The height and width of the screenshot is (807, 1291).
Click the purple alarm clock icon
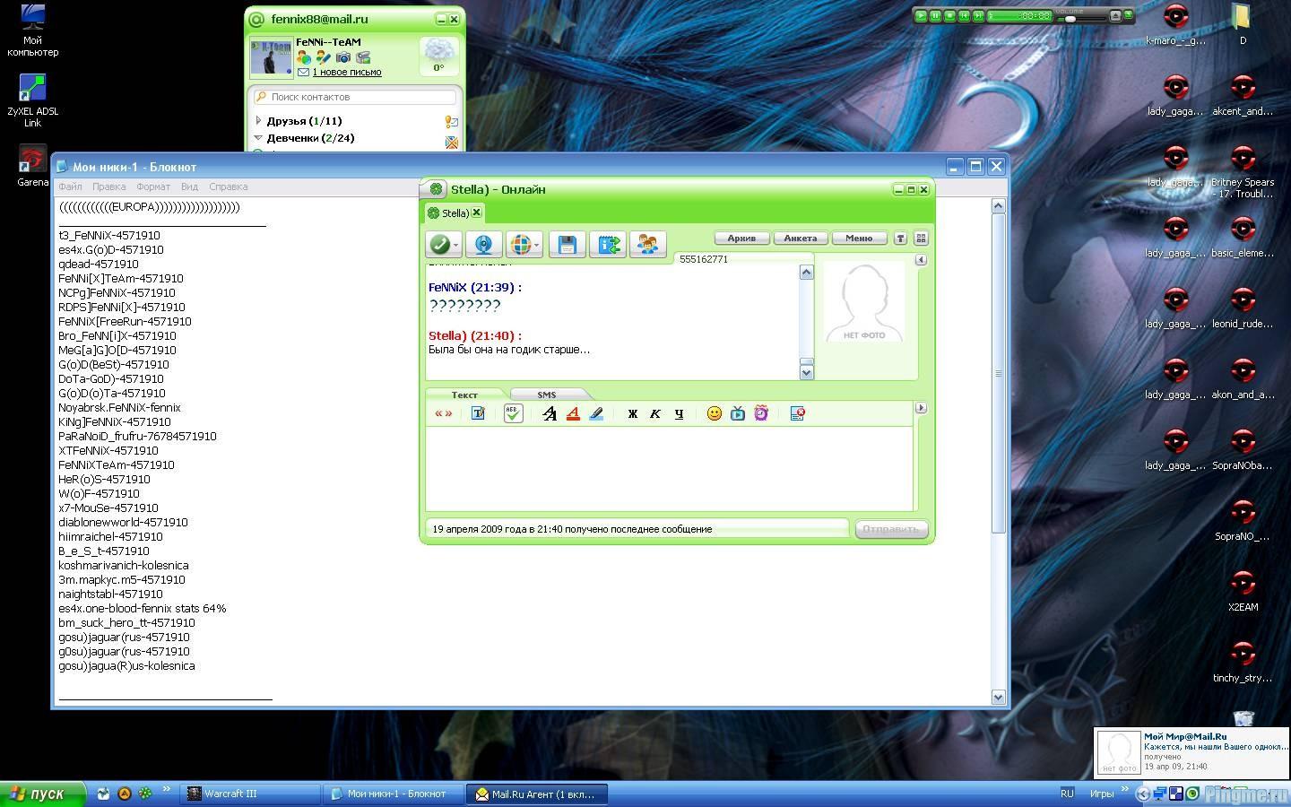761,413
